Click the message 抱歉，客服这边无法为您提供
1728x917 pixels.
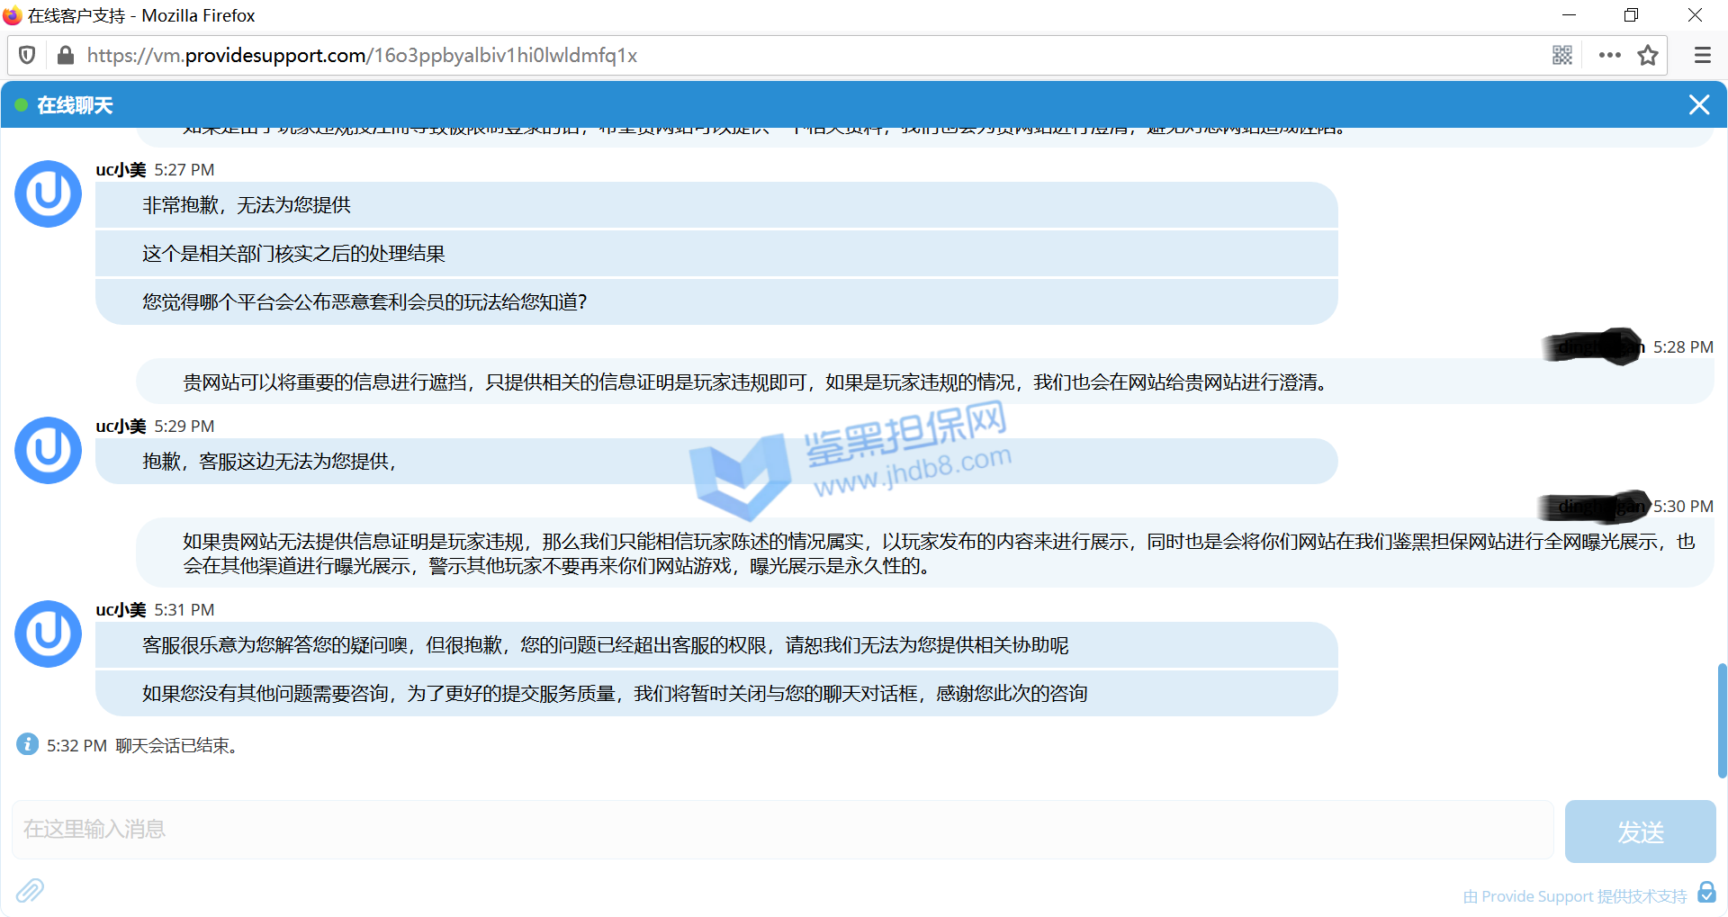tap(269, 462)
